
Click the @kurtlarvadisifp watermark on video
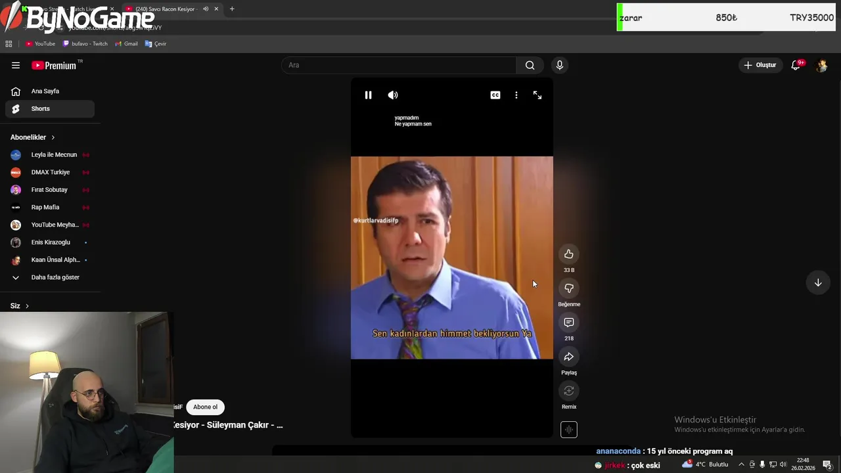tap(376, 221)
